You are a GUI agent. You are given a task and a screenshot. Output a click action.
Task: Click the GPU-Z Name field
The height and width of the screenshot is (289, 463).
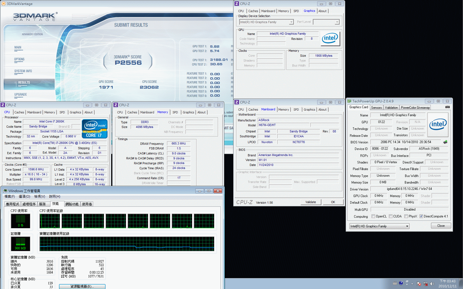click(x=398, y=115)
